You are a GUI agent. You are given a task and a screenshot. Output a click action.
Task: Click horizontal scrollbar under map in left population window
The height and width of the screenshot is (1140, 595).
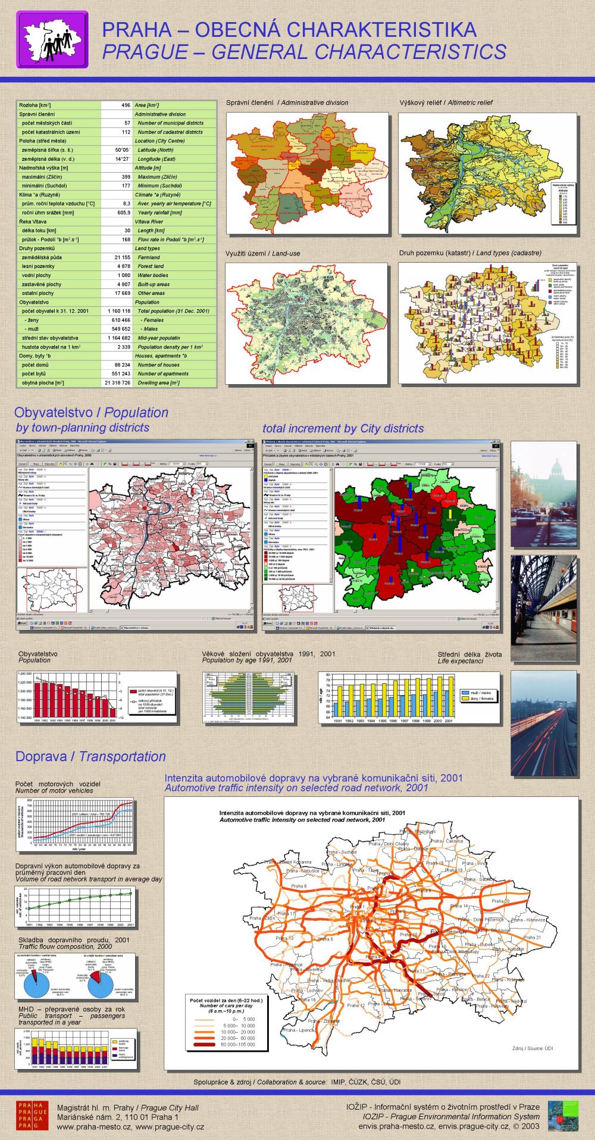pyautogui.click(x=170, y=611)
